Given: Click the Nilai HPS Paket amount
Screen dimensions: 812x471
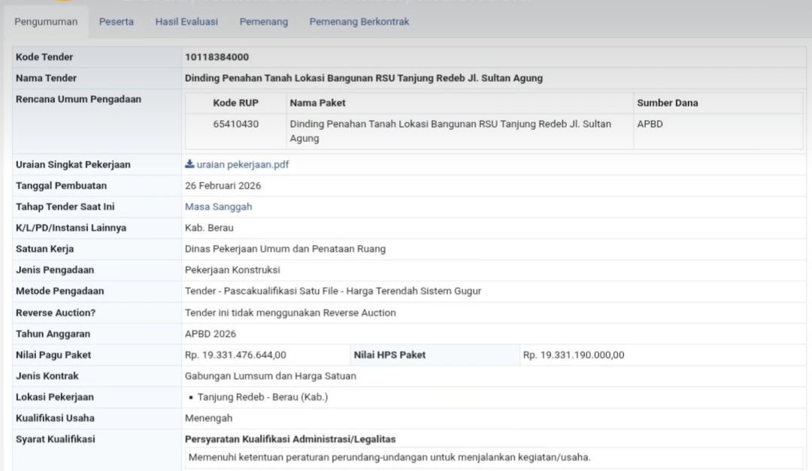Looking at the screenshot, I should click(573, 355).
